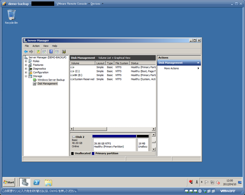
Task: Expand the Roles tree node
Action: [26, 61]
